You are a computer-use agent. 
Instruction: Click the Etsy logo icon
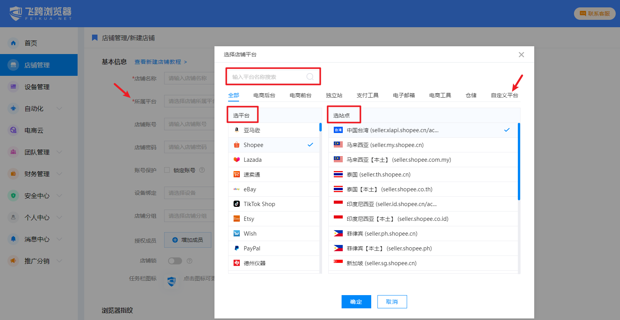(x=237, y=219)
